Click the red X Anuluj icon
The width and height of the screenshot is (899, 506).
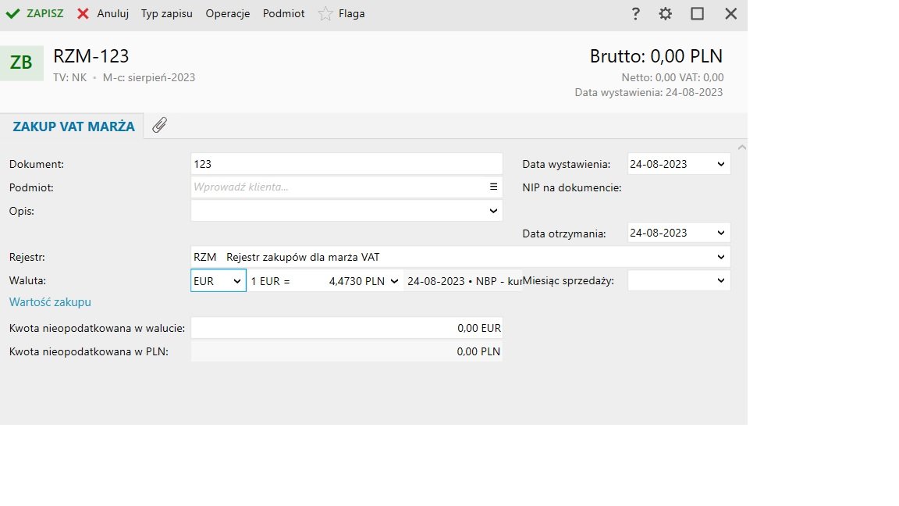click(x=83, y=13)
